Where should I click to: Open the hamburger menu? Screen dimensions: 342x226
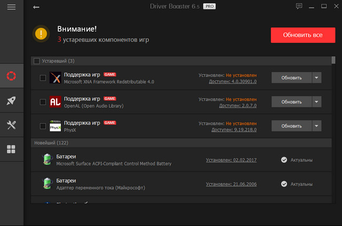click(12, 7)
